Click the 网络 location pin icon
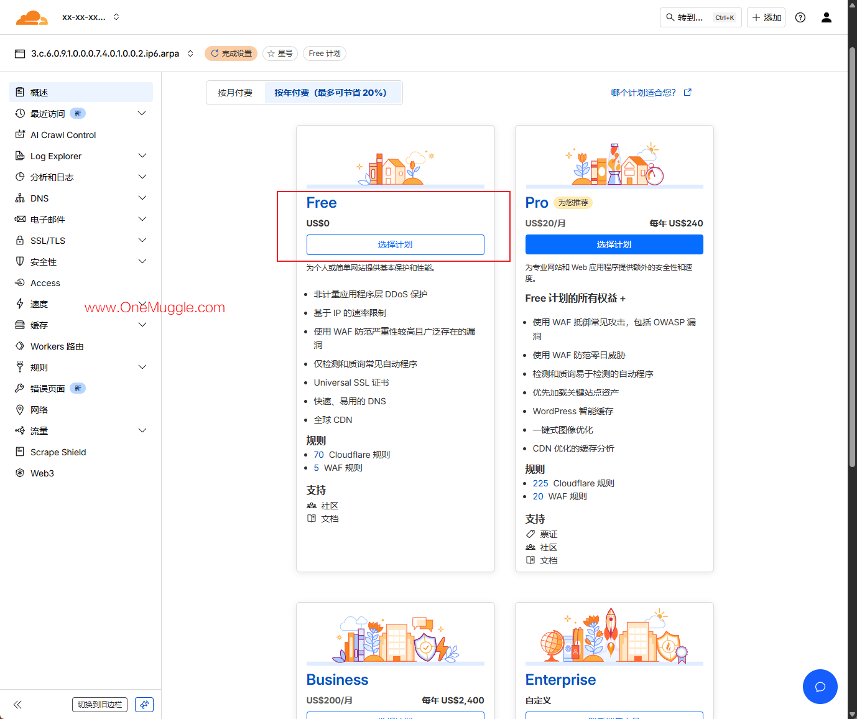The image size is (857, 719). tap(20, 409)
